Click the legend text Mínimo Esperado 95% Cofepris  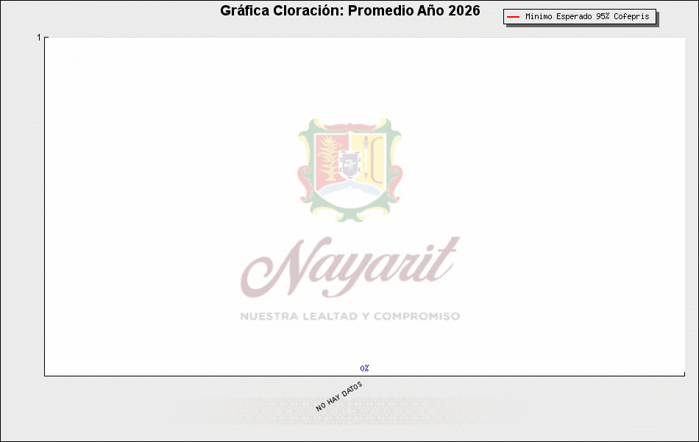[x=586, y=17]
